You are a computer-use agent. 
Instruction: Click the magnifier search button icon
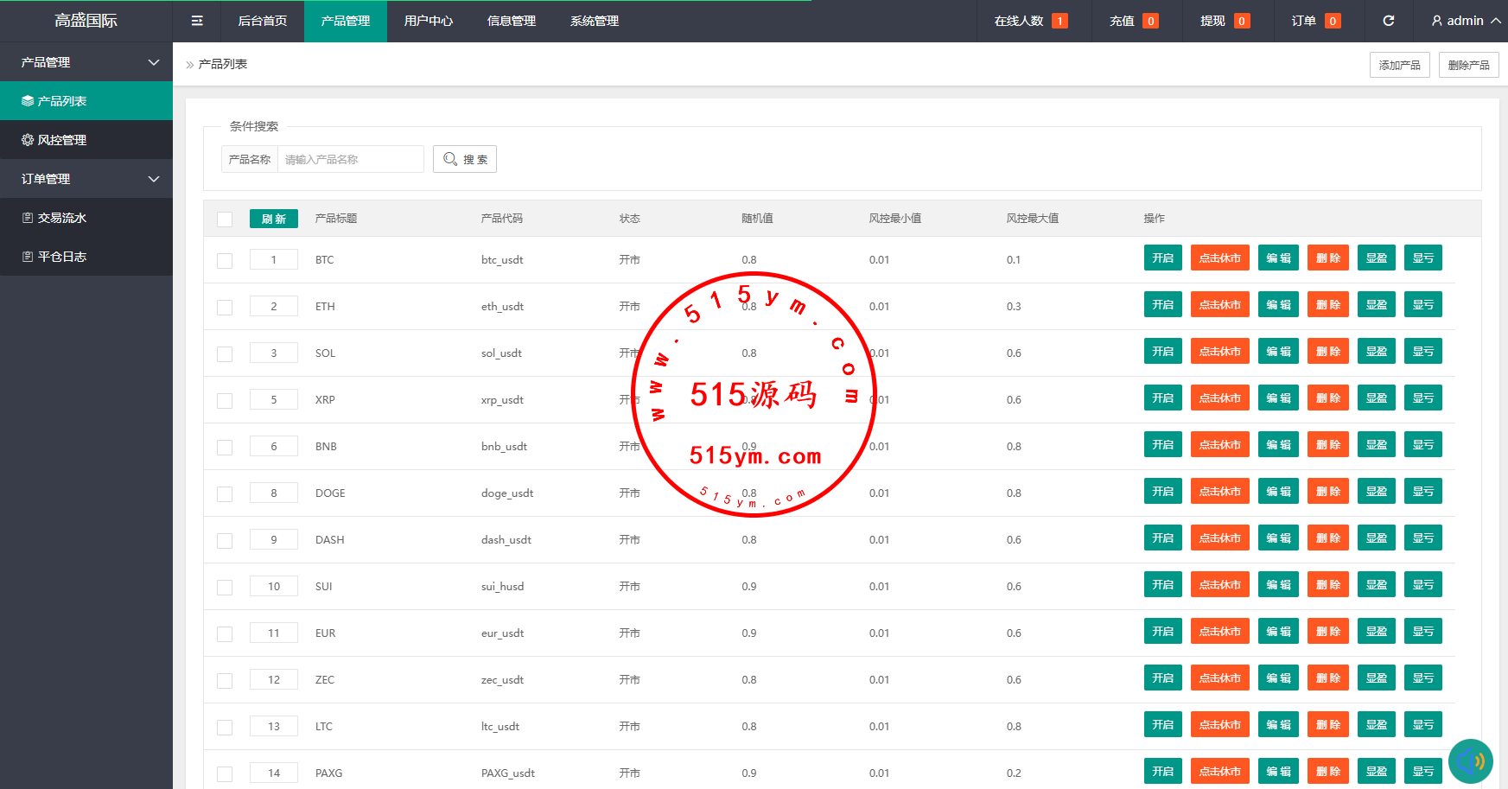(450, 159)
